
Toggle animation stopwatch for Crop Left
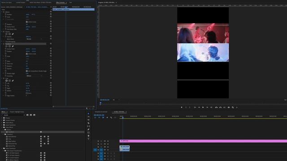tap(6, 83)
